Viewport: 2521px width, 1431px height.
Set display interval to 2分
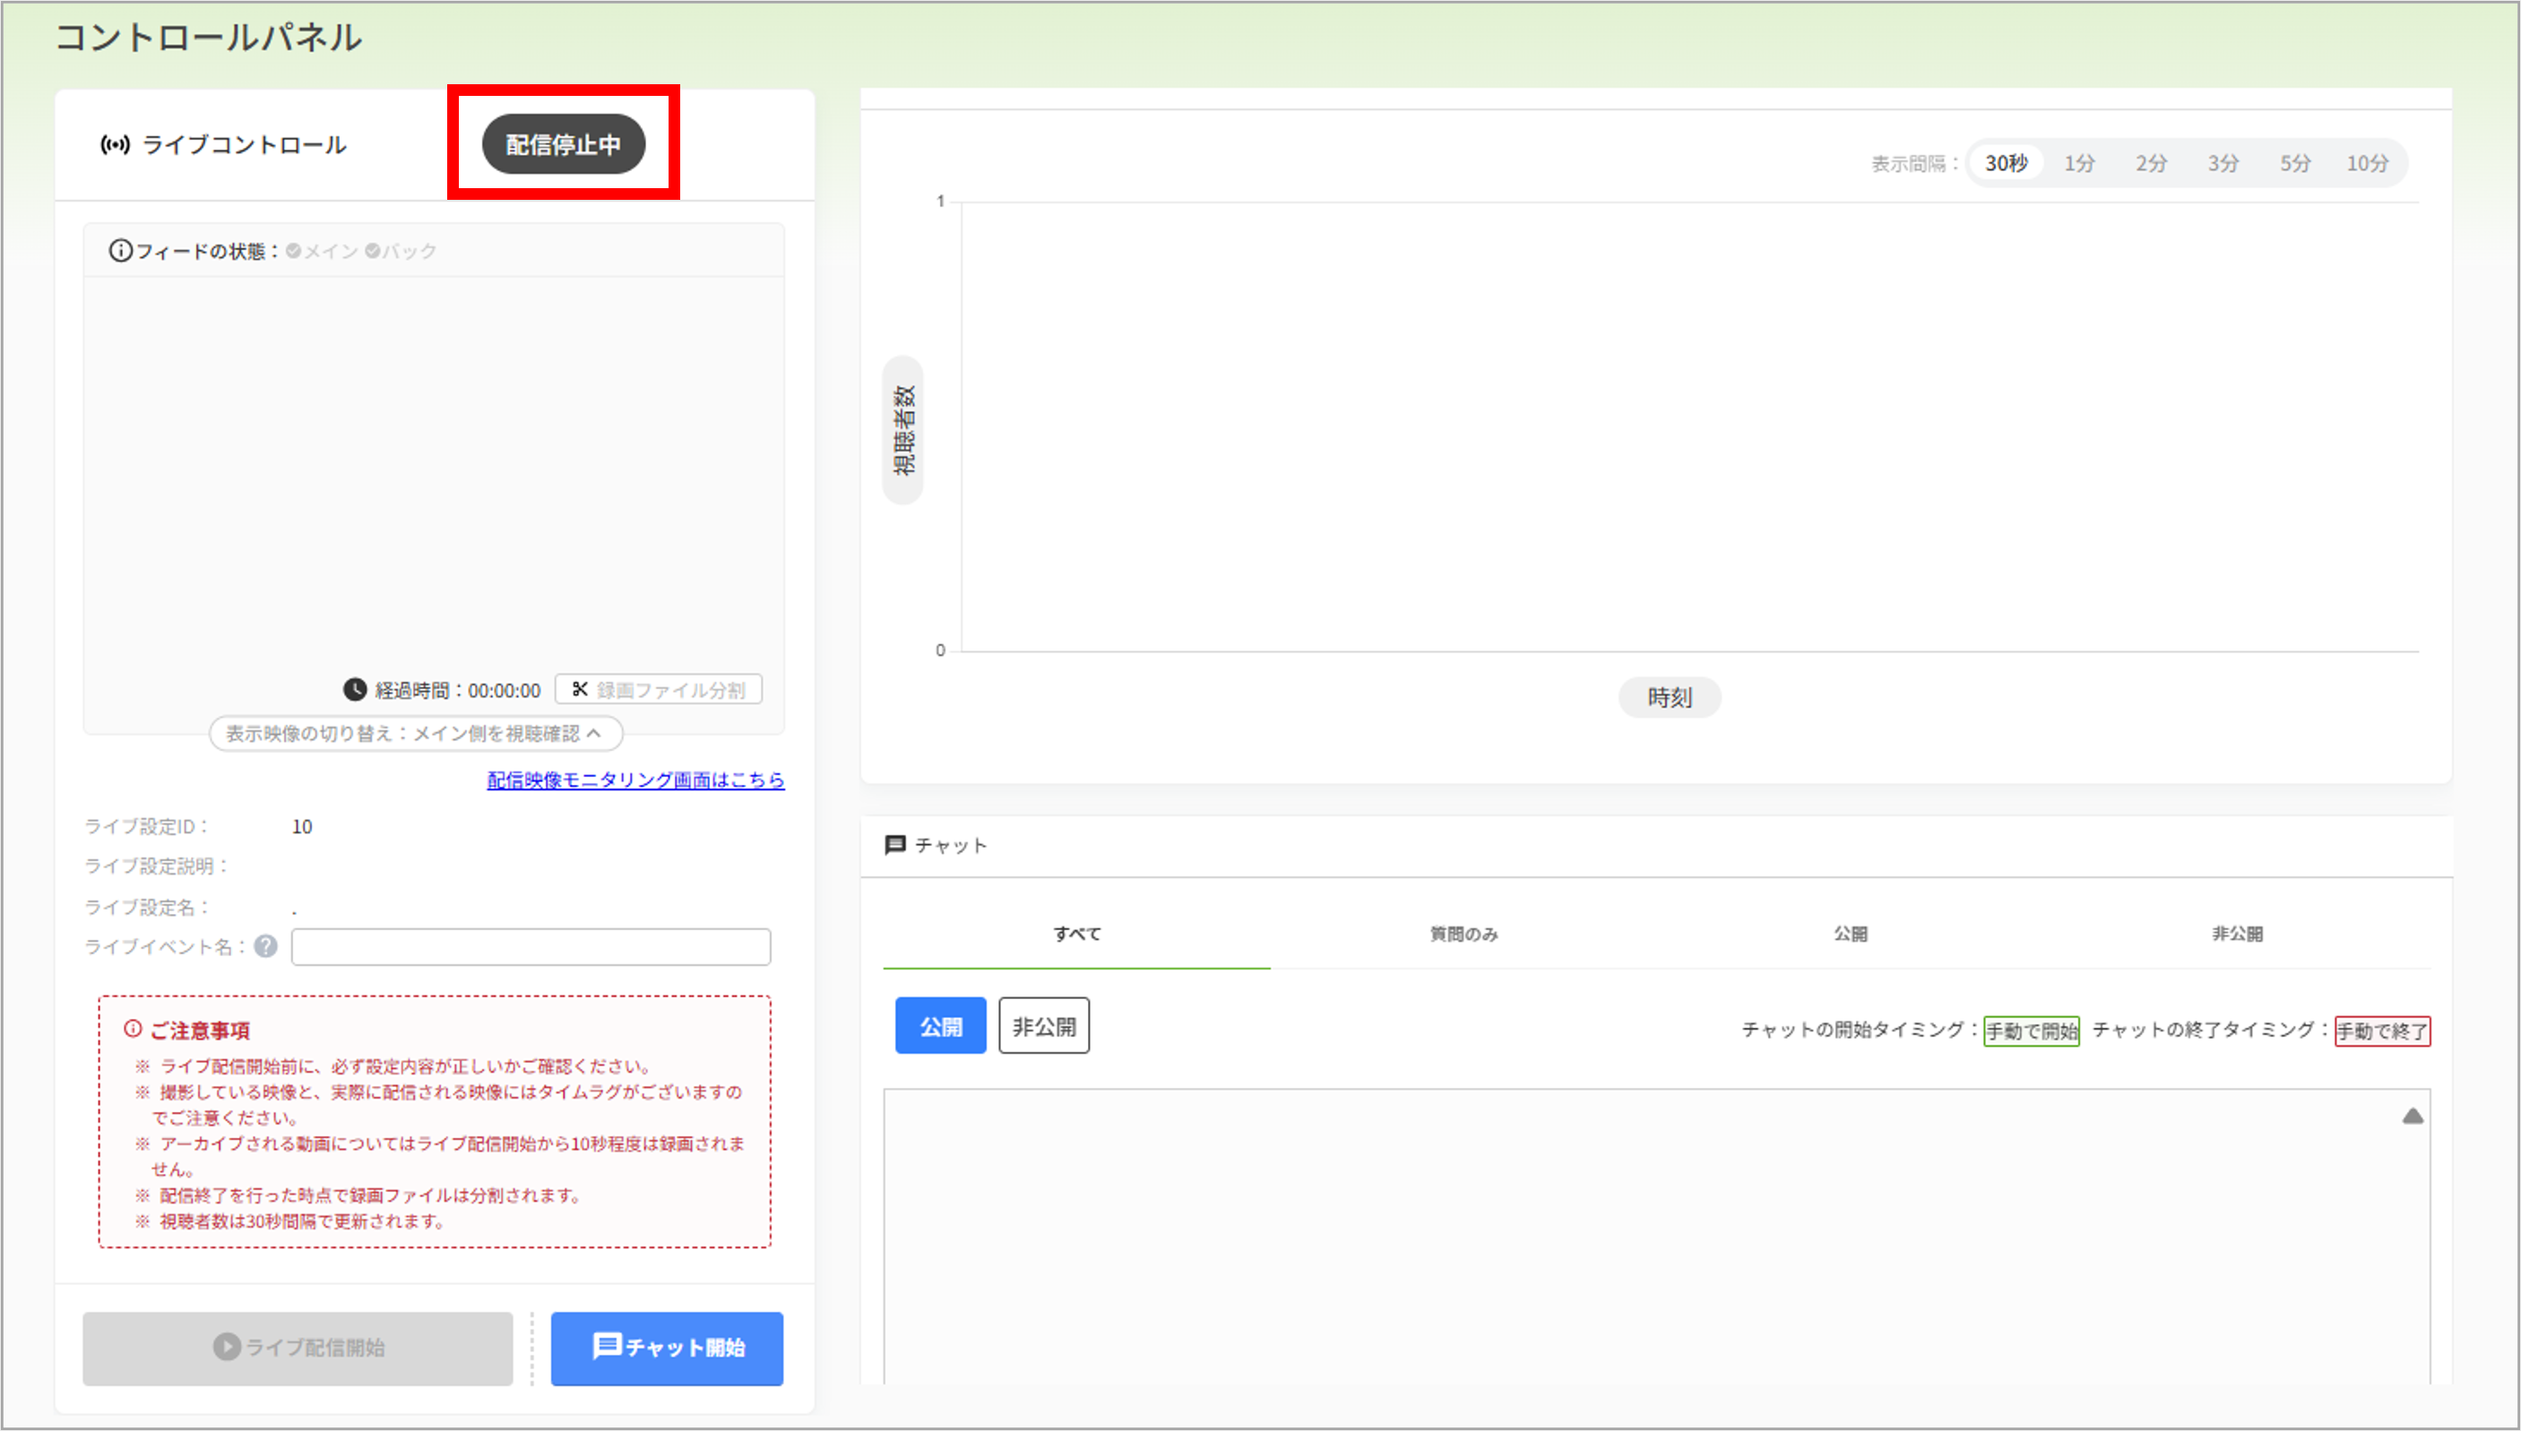(x=2151, y=163)
